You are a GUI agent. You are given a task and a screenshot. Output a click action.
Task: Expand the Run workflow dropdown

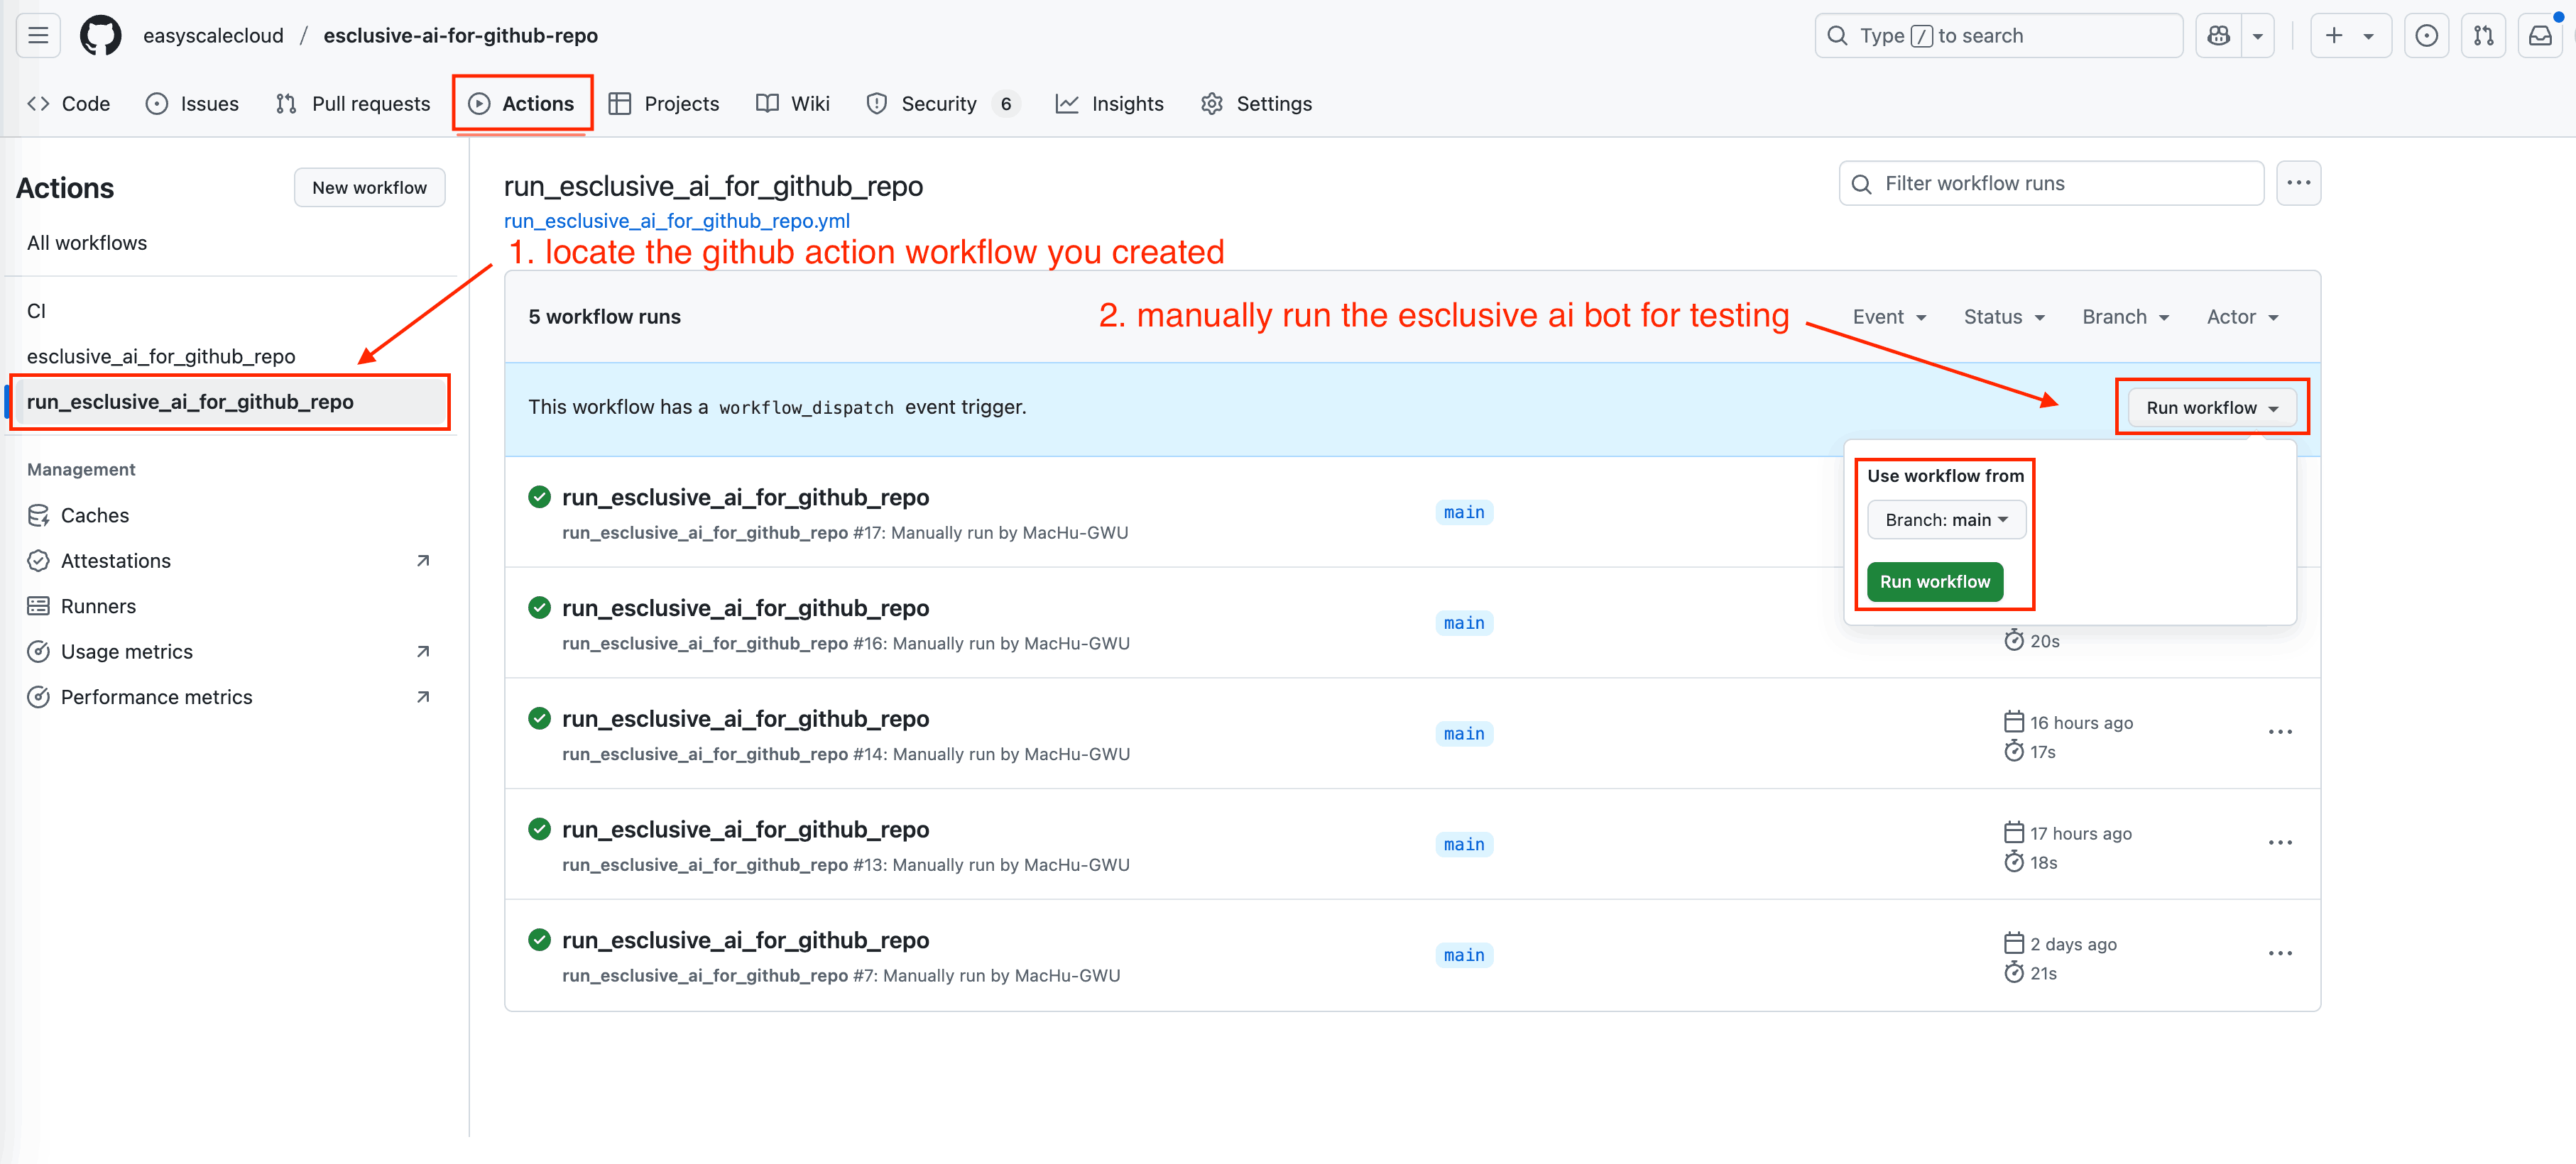click(x=2210, y=407)
